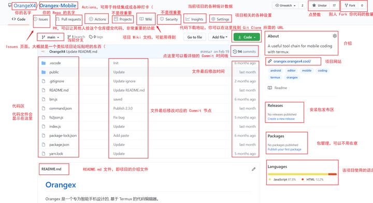The height and width of the screenshot is (203, 373).
Task: Open the OrangeX4 owner profile link
Action: (x=24, y=6)
